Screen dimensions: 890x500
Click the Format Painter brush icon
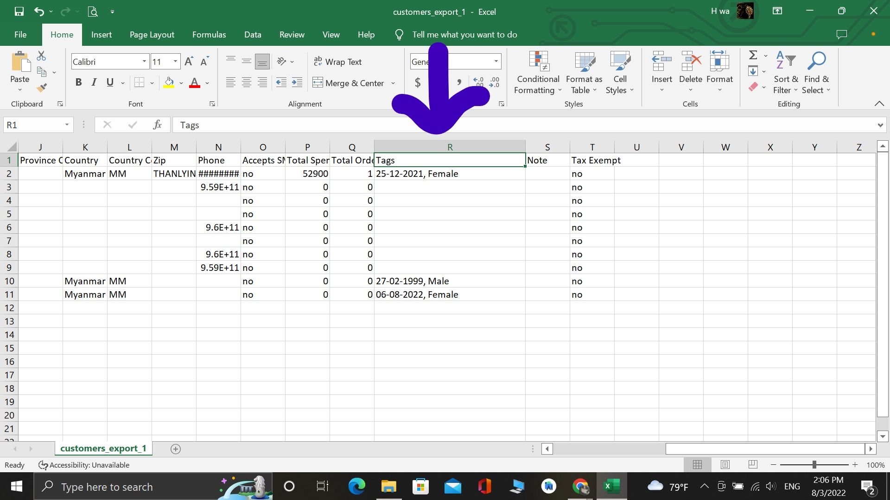[42, 87]
